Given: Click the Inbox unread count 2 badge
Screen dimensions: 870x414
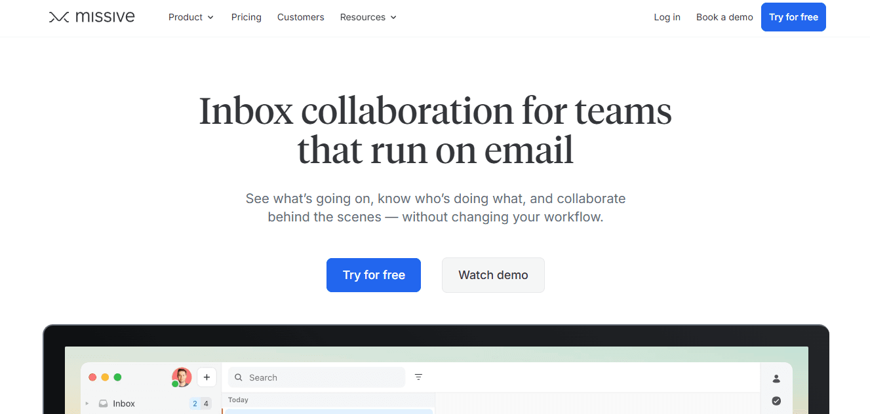Looking at the screenshot, I should 195,404.
